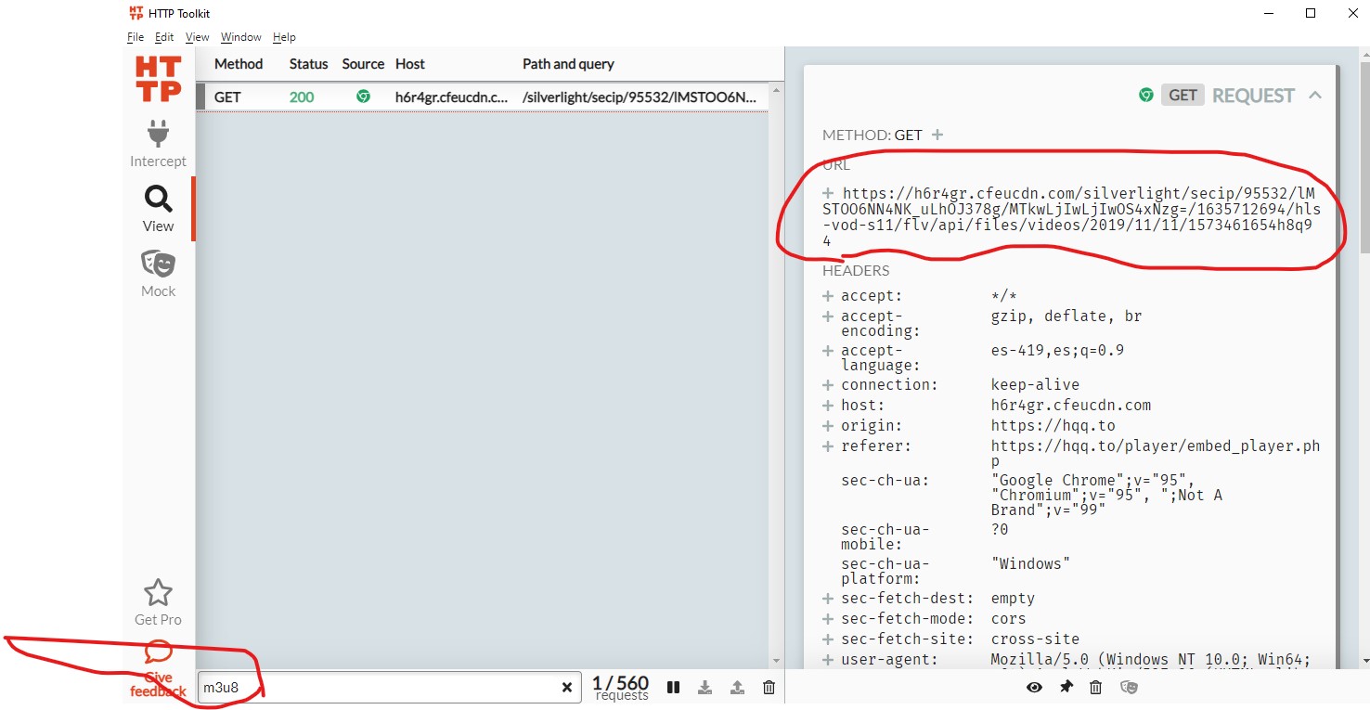
Task: Maximize the HTTP Toolkit window
Action: [x=1311, y=13]
